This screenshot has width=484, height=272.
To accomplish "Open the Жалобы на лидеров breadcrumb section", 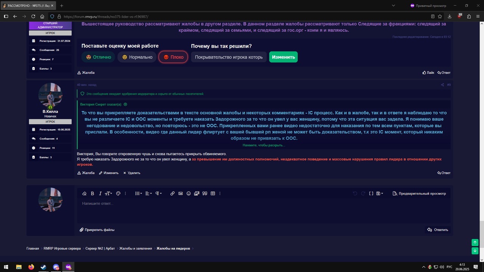I will pyautogui.click(x=174, y=248).
